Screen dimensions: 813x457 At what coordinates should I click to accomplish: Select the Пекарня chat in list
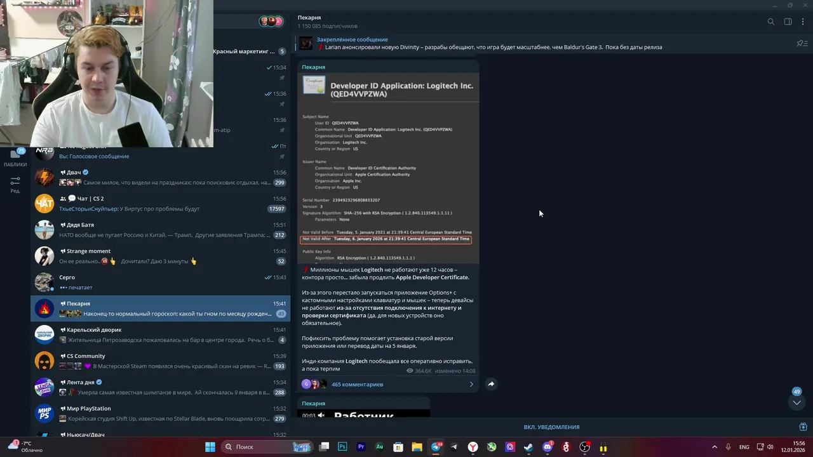pos(161,308)
